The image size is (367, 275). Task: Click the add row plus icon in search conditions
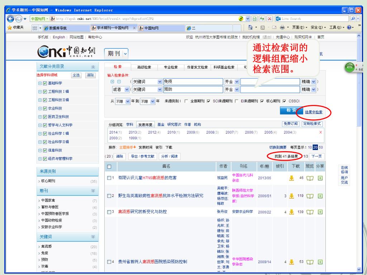112,82
